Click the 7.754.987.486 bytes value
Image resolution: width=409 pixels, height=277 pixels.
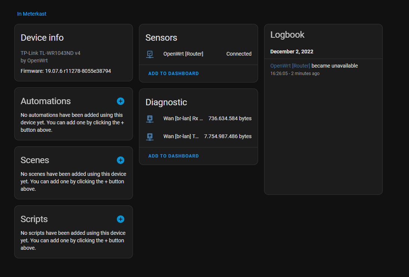228,136
